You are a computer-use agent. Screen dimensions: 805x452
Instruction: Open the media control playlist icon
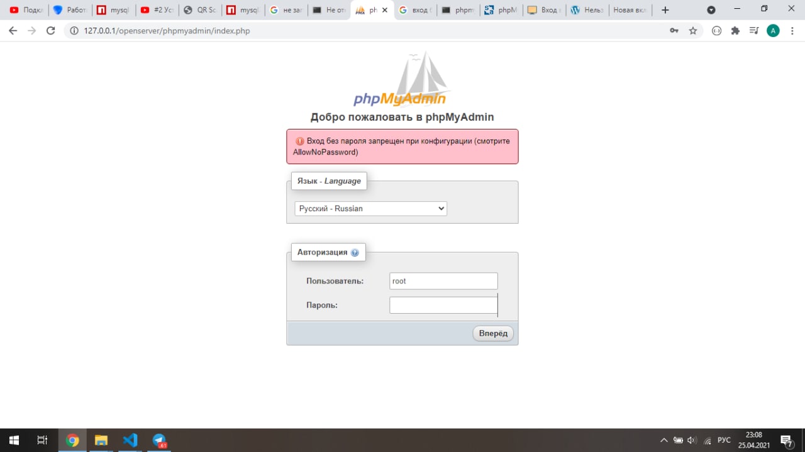tap(754, 30)
